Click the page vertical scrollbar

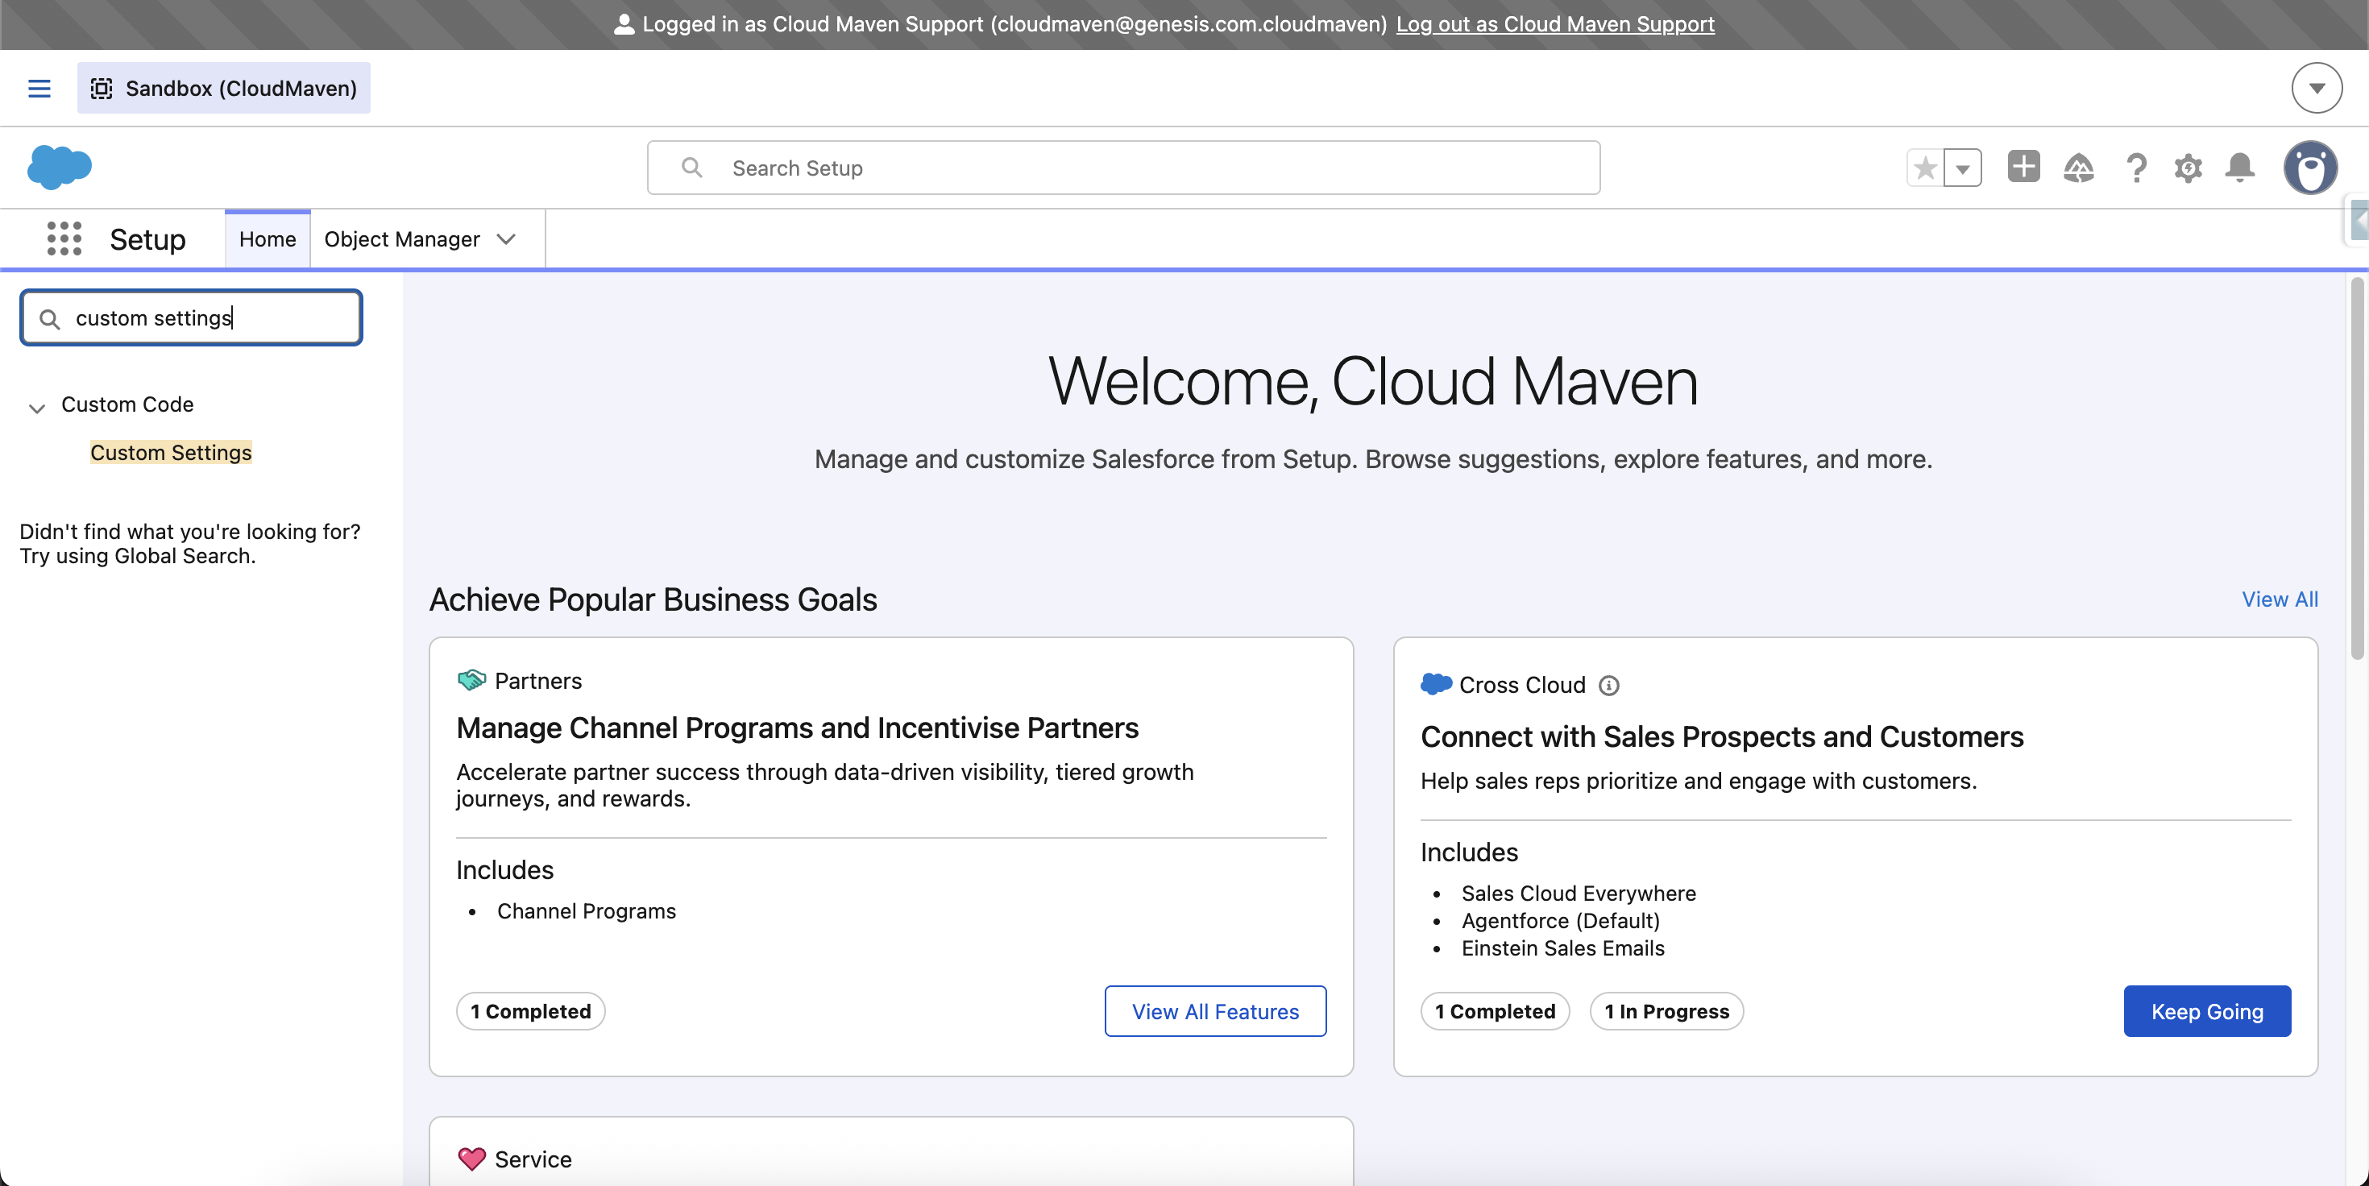point(2356,469)
